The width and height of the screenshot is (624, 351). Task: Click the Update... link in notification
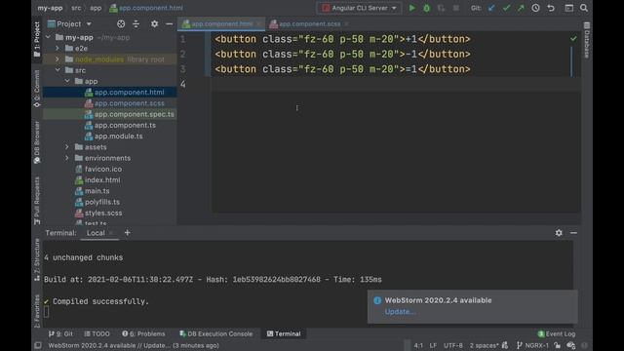tap(400, 312)
